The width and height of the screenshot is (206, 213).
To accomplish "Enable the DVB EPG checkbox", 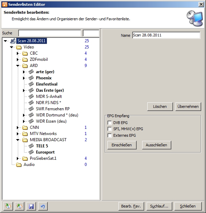I will pos(110,123).
